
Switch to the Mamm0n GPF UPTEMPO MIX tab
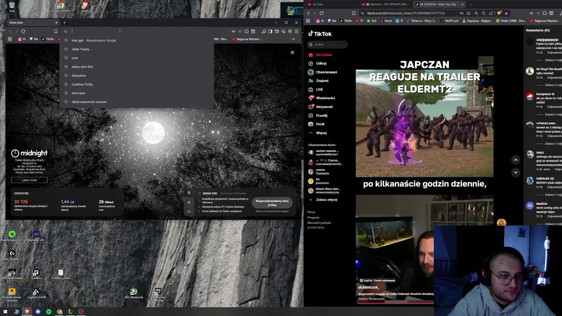[386, 4]
